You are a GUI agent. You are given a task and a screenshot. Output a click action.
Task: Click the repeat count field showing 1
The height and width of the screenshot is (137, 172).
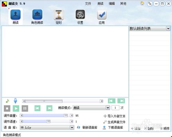tap(115, 108)
